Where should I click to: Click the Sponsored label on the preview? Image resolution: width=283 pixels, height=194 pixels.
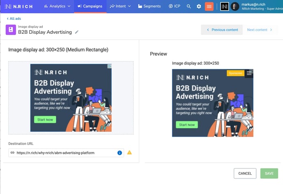pyautogui.click(x=236, y=73)
